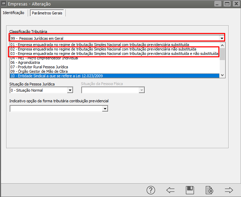Minimize the Empresas - Alteração window

point(218,3)
